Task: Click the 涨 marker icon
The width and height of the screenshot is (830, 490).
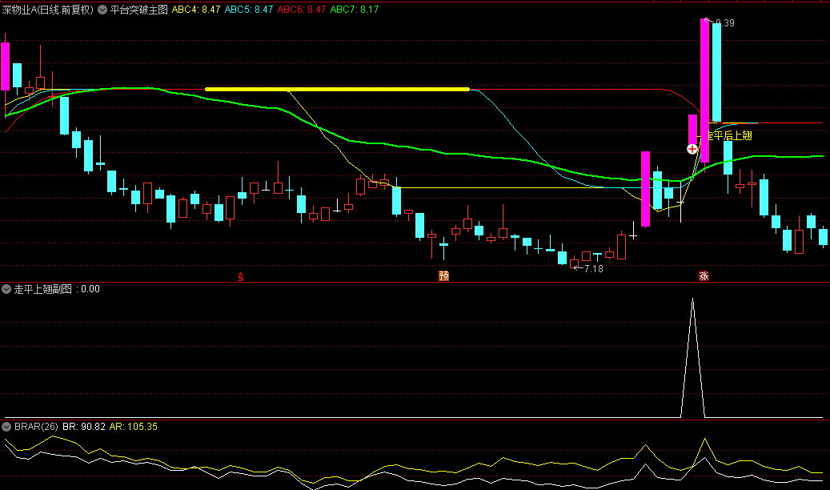Action: pos(704,276)
